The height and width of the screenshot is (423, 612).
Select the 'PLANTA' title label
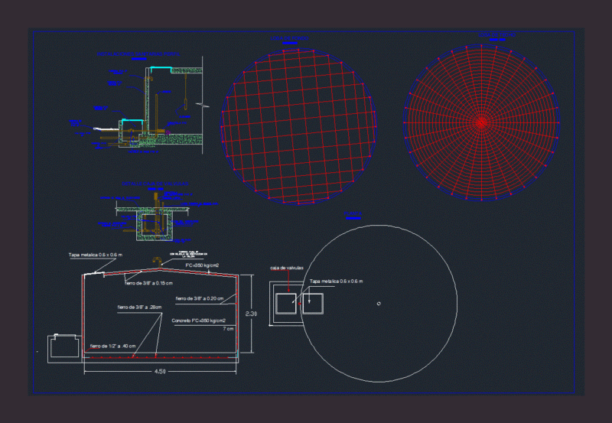coord(353,214)
